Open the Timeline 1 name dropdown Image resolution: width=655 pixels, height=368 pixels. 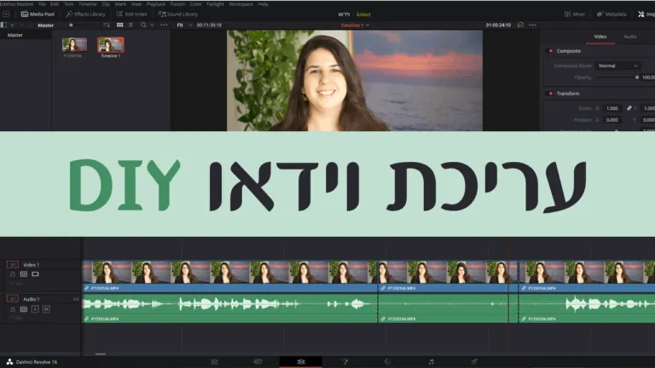[x=355, y=26]
